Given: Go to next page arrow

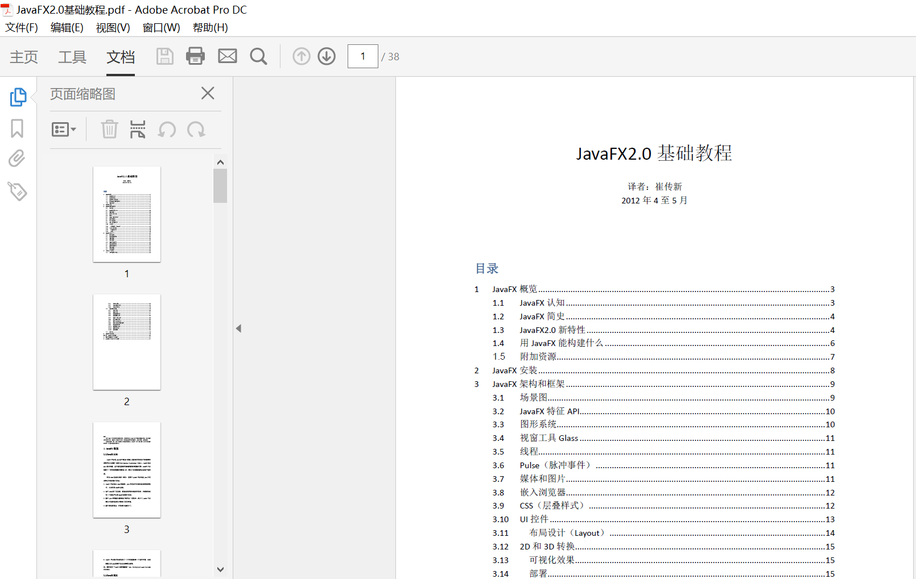Looking at the screenshot, I should 327,56.
